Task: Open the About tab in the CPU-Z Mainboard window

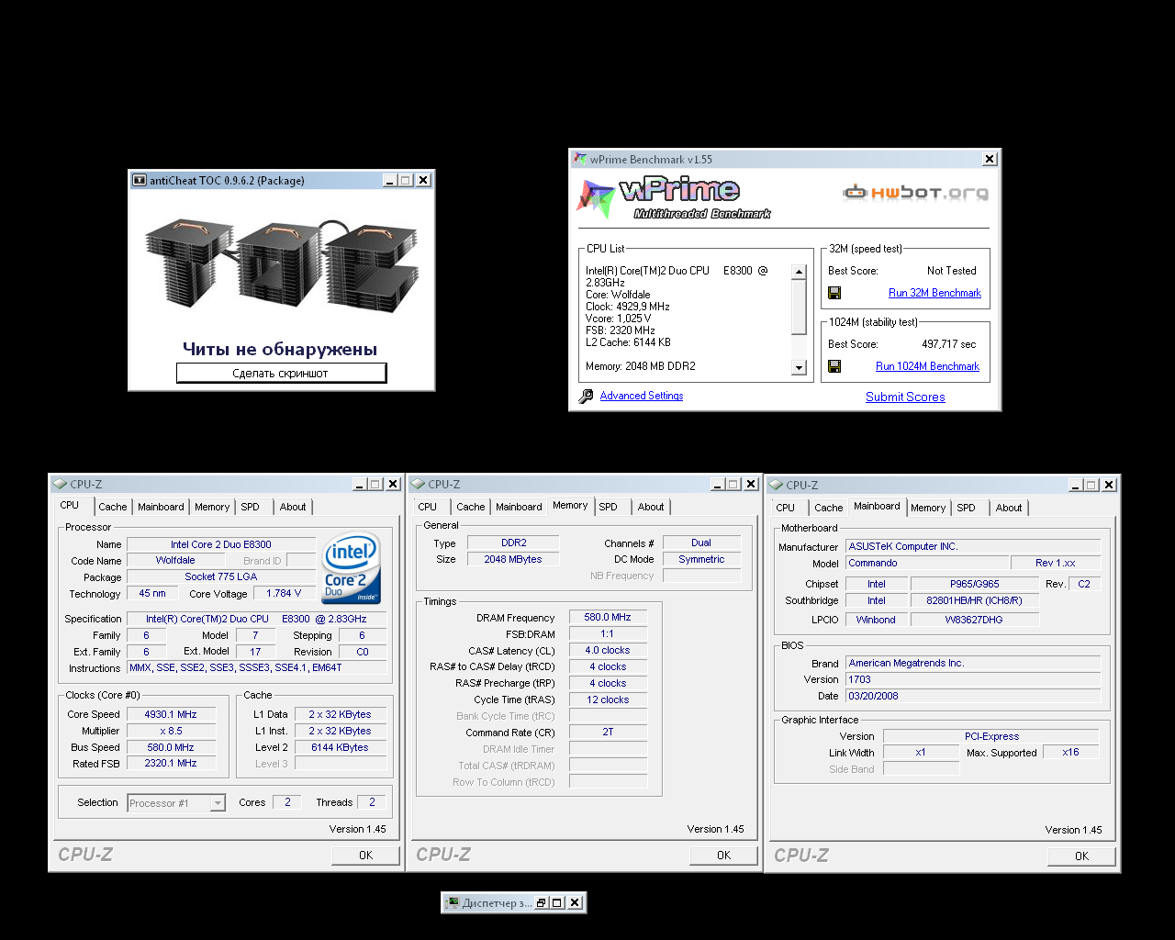Action: [x=1009, y=508]
